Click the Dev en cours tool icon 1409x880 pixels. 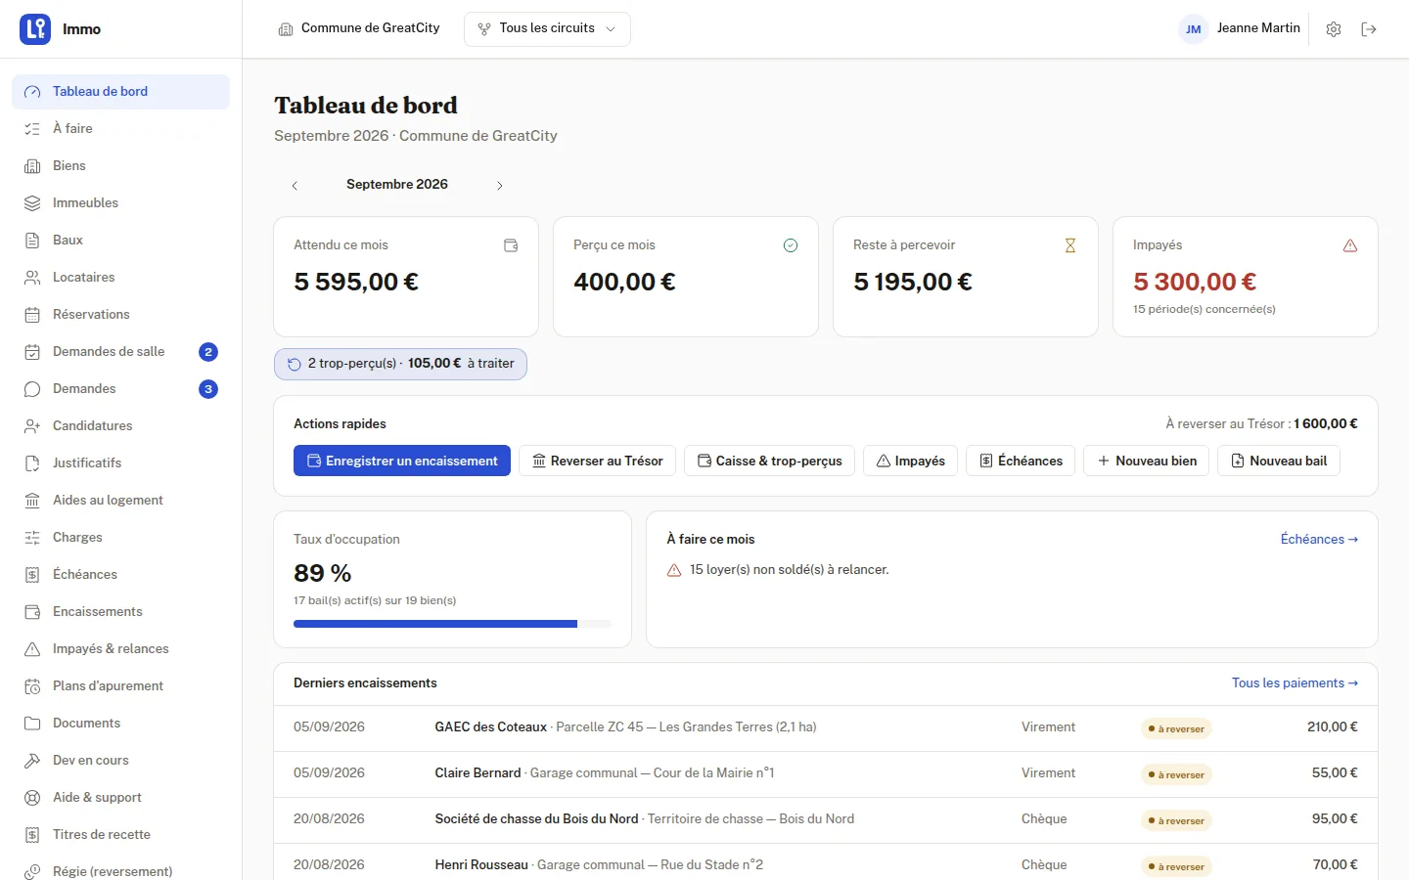click(x=32, y=761)
